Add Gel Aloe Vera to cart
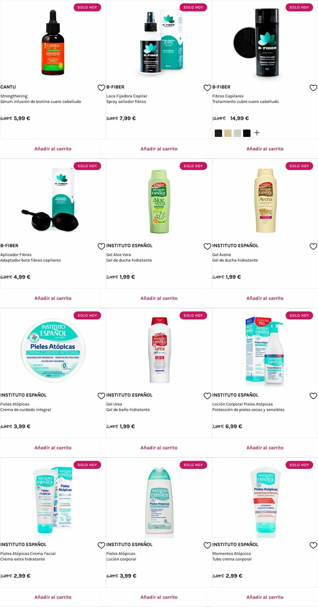This screenshot has height=607, width=318. tap(159, 298)
